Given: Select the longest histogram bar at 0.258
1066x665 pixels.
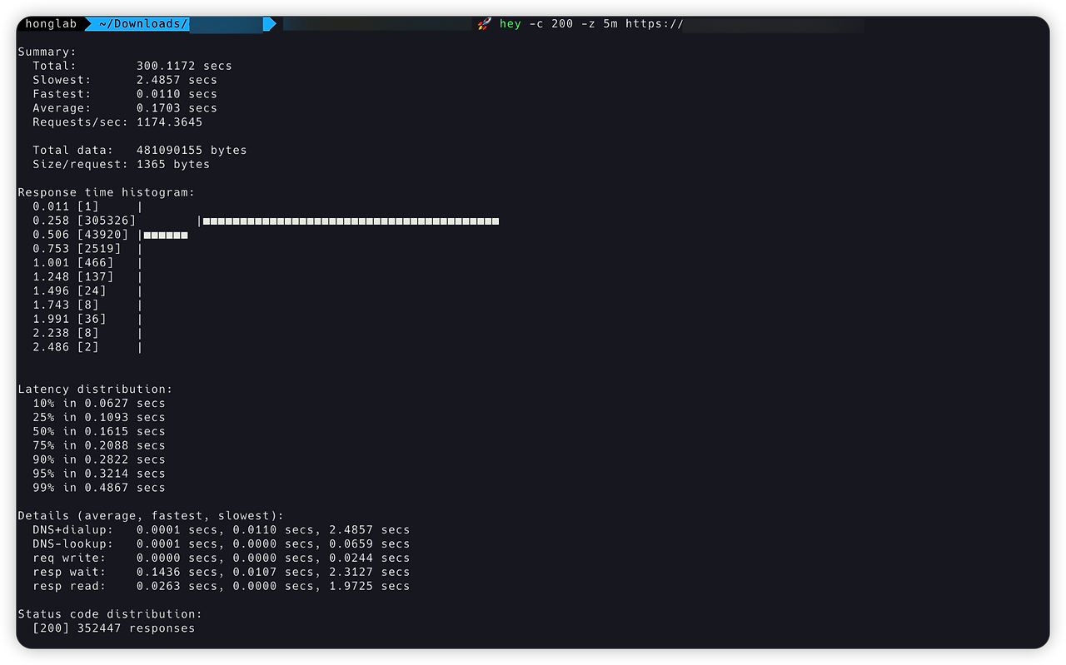Looking at the screenshot, I should pyautogui.click(x=348, y=220).
